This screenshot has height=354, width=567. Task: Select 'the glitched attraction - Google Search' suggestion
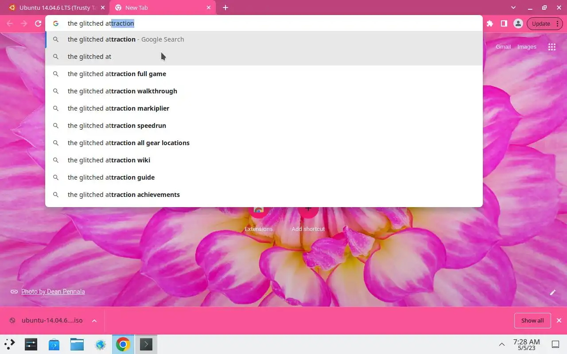(264, 39)
